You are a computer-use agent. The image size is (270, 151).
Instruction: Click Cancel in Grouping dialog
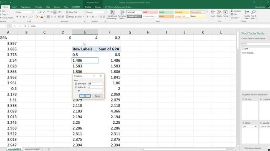pyautogui.click(x=97, y=96)
